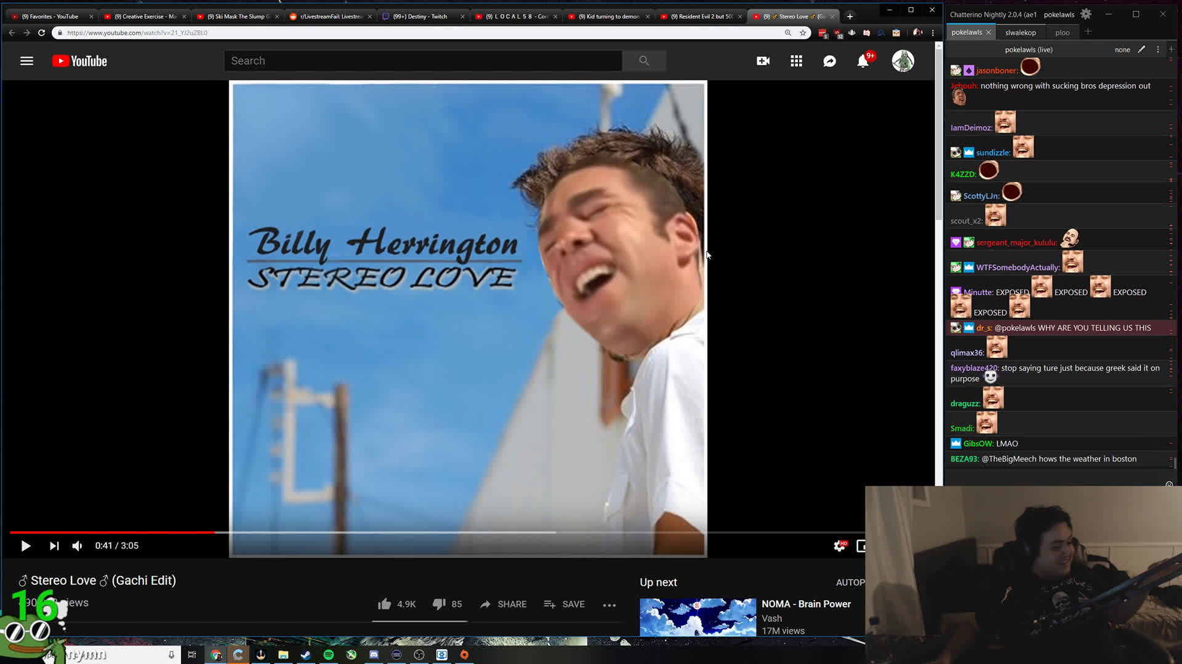This screenshot has height=664, width=1182.
Task: Click the YouTube search magnifier button
Action: [x=644, y=61]
